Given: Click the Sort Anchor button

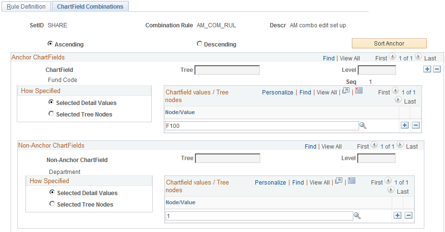Looking at the screenshot, I should [x=389, y=43].
